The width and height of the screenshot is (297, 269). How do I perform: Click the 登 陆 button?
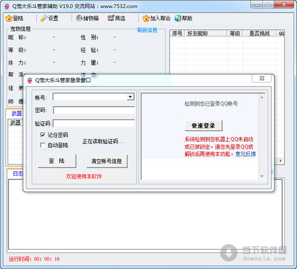coord(57,161)
